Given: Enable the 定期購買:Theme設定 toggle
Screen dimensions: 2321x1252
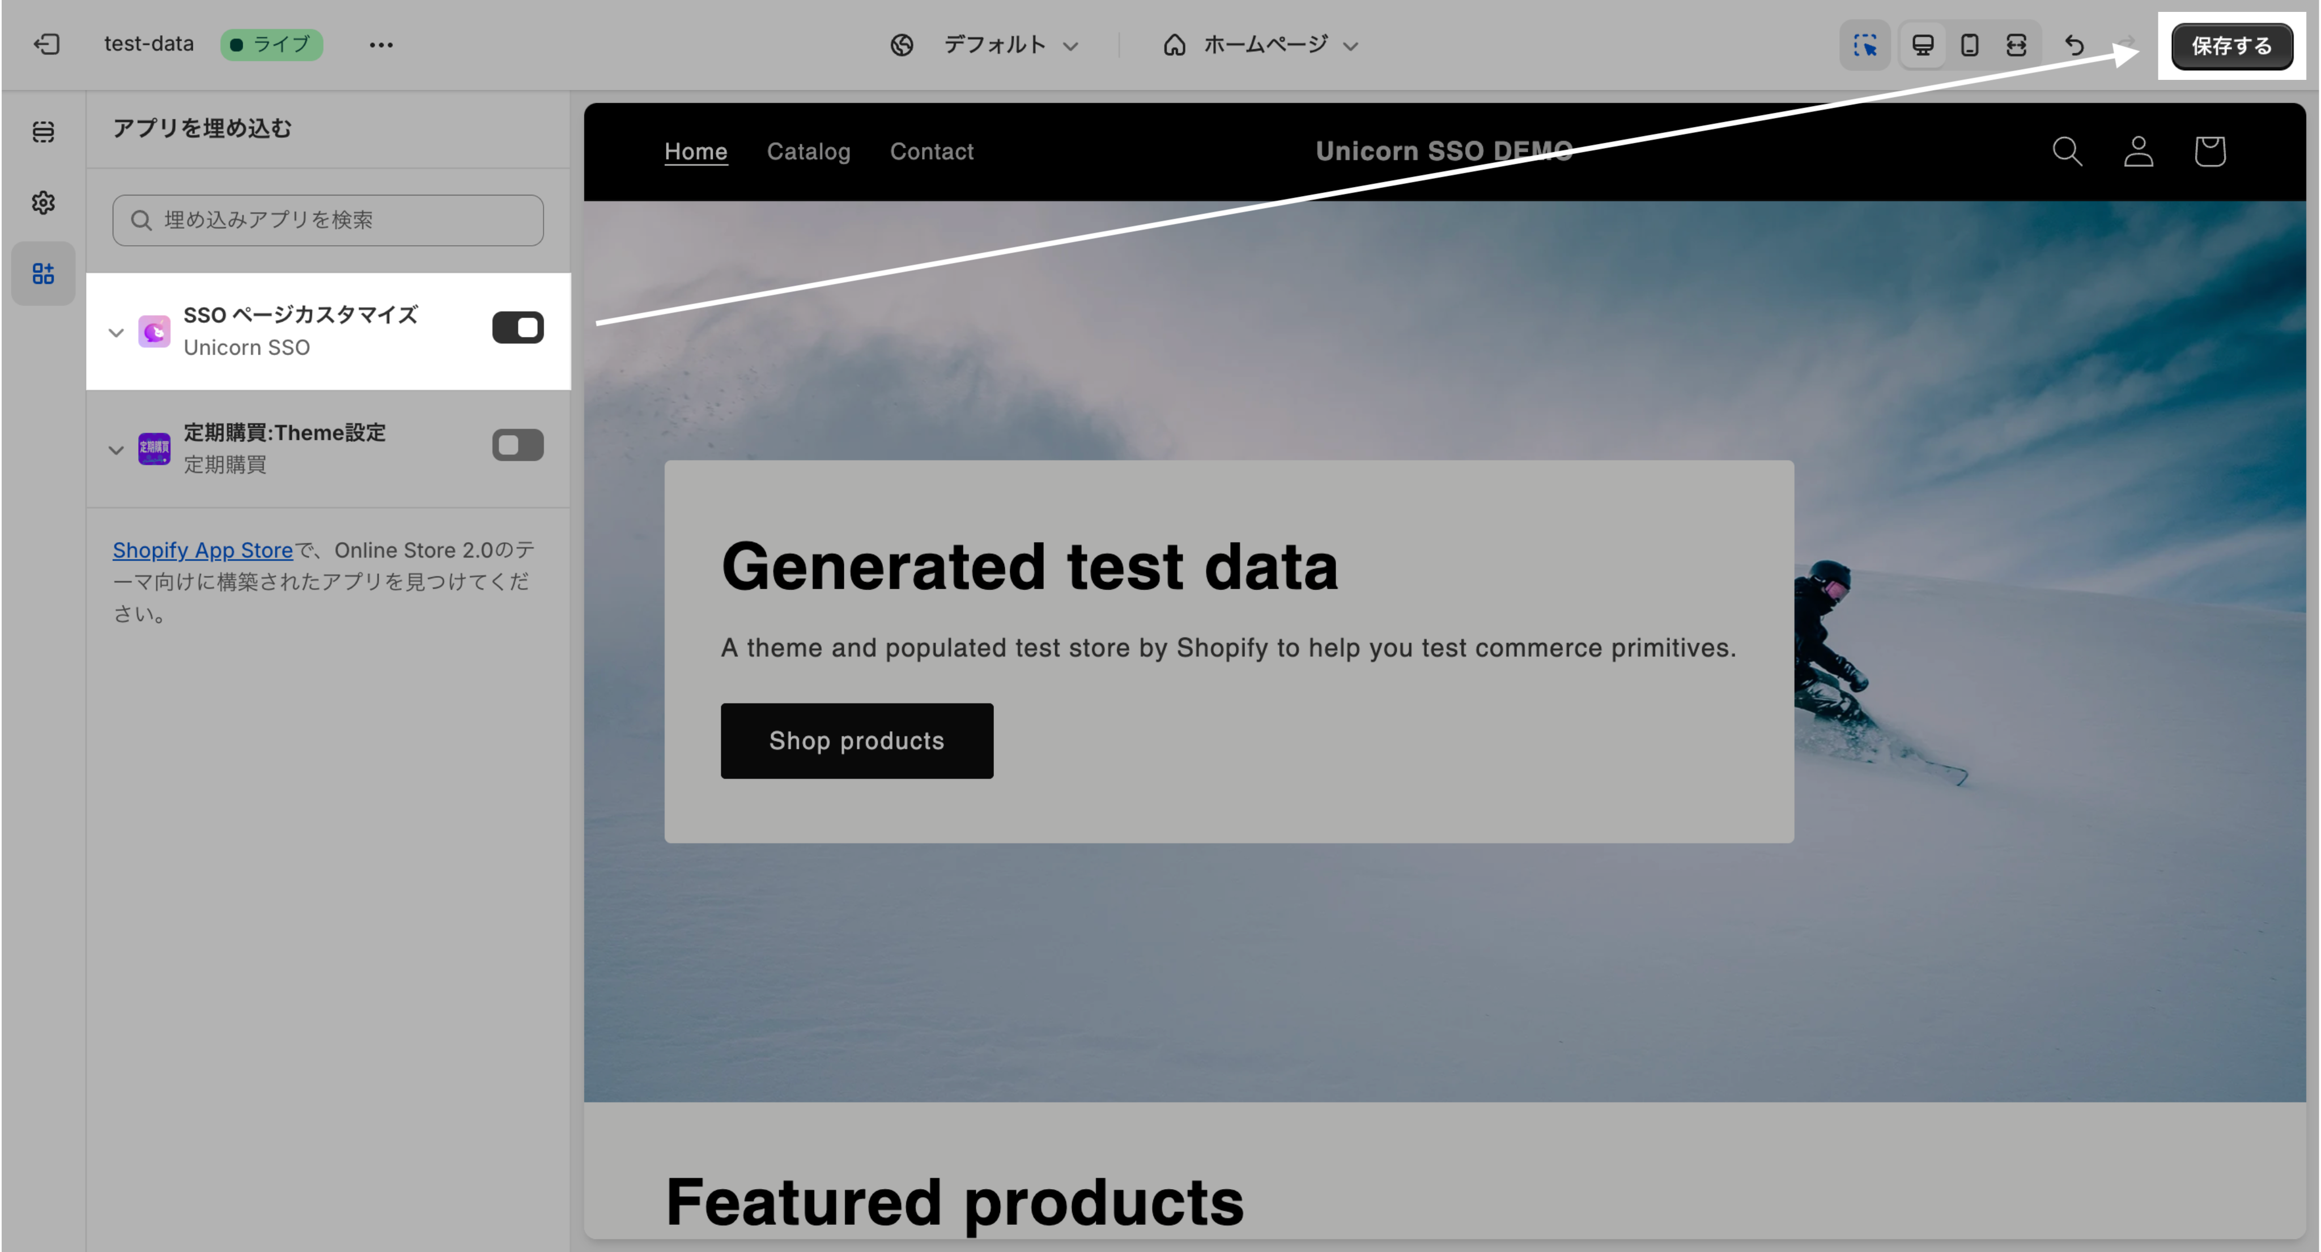Looking at the screenshot, I should (x=517, y=445).
